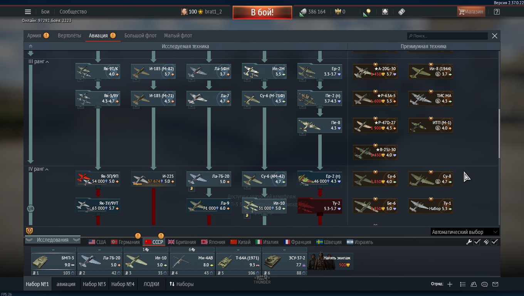Click the 3/6 rank progress indicator
Screen dimensions: 524x296
pos(30,209)
